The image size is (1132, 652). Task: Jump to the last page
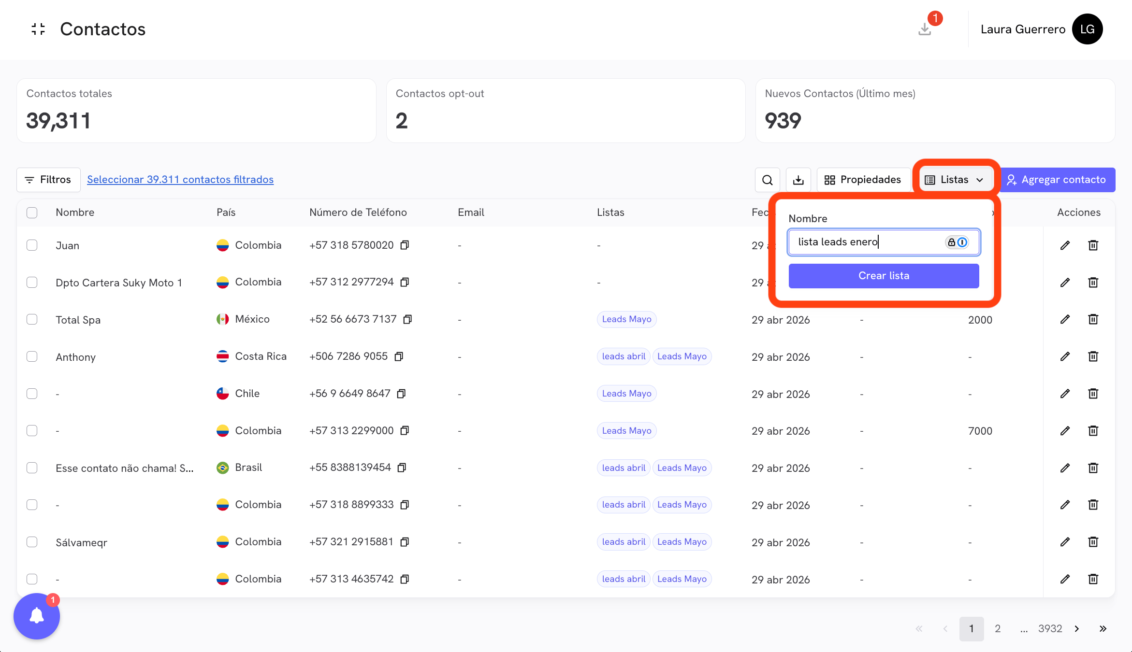tap(1103, 628)
